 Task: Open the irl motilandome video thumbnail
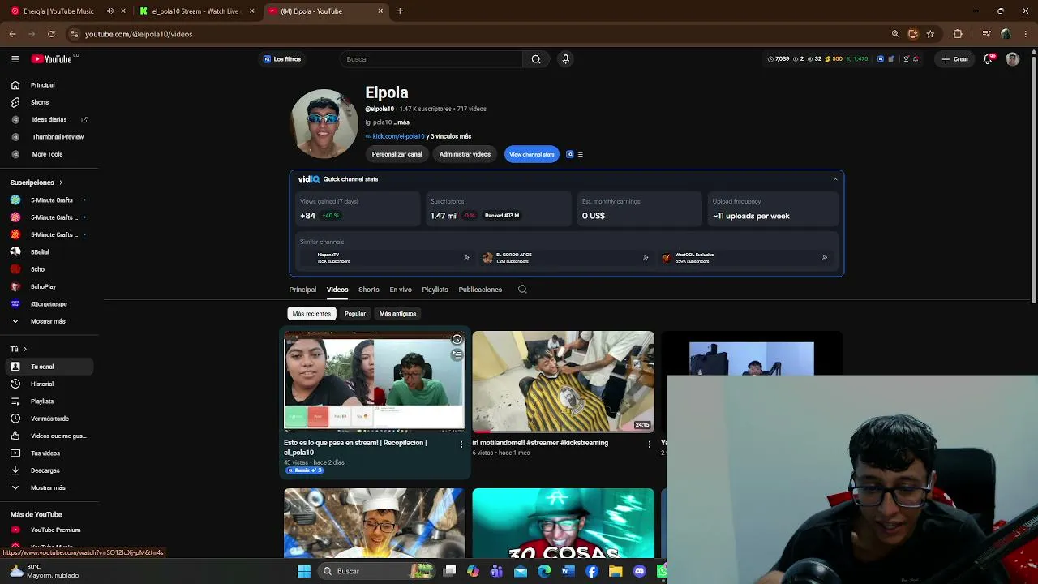(x=563, y=381)
